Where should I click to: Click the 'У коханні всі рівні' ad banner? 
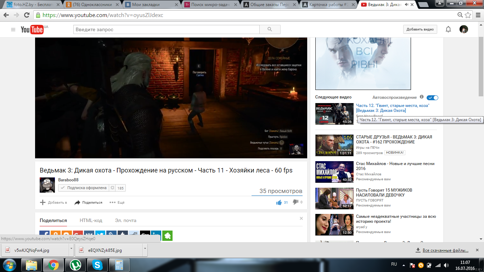[363, 63]
